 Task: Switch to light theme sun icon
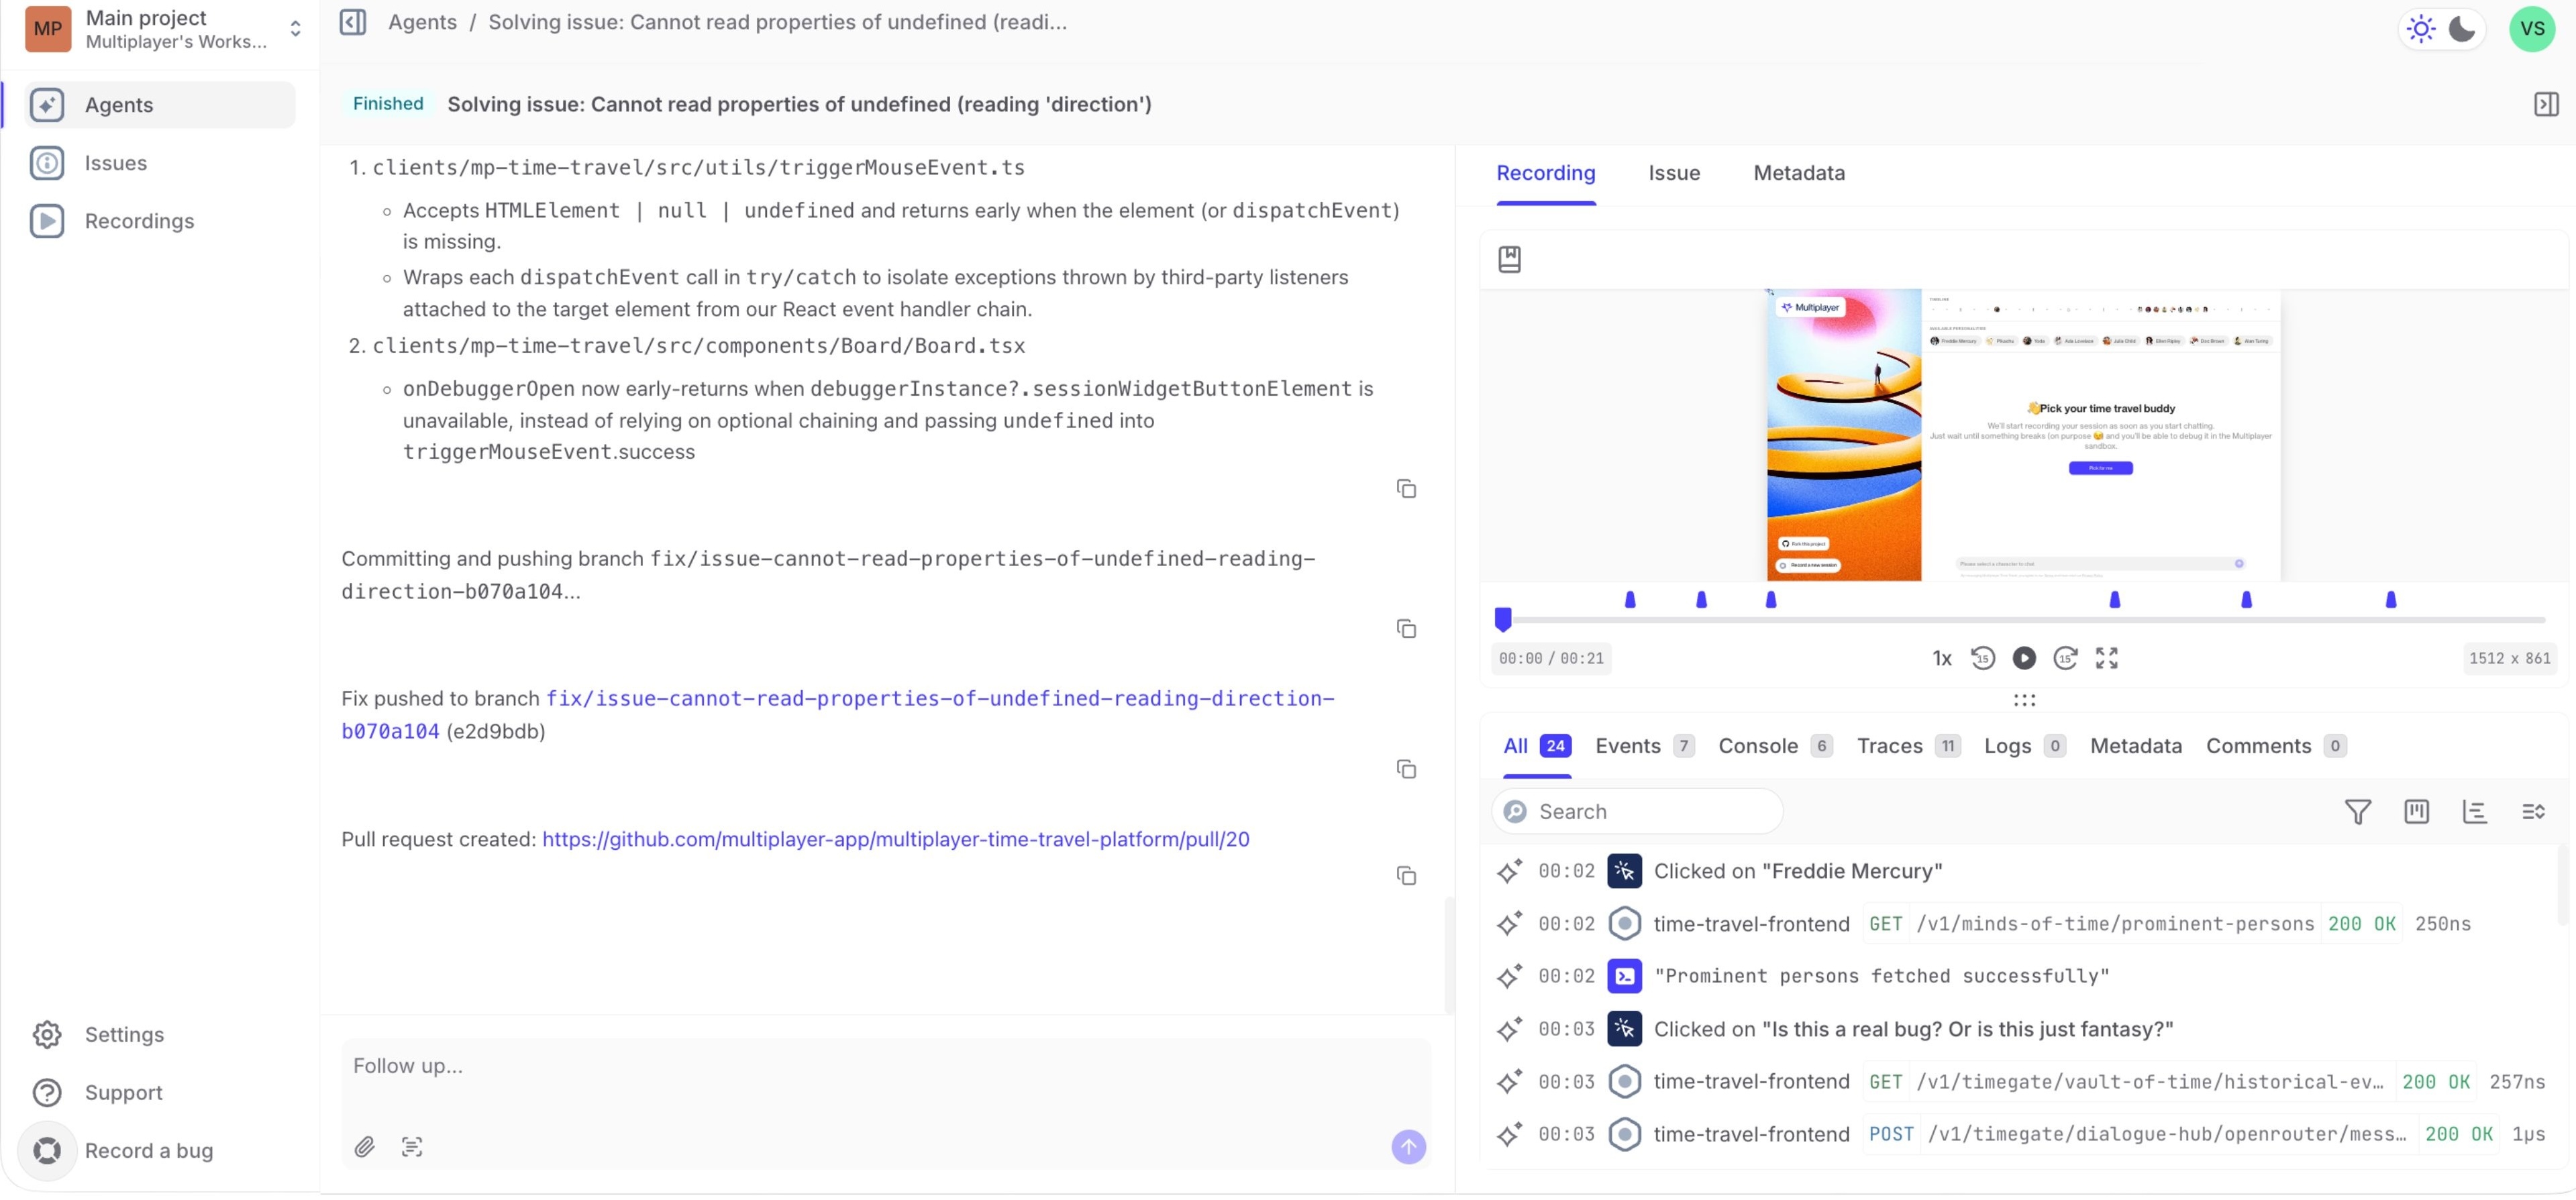click(2420, 29)
